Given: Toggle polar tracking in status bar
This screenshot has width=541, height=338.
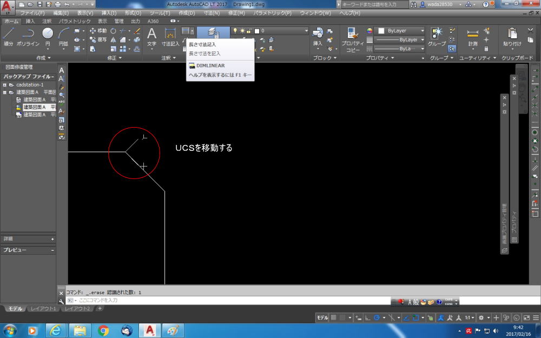Looking at the screenshot, I should pyautogui.click(x=377, y=317).
